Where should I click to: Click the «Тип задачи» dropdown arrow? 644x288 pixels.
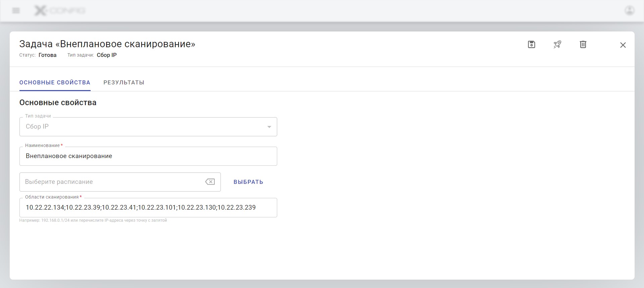269,127
